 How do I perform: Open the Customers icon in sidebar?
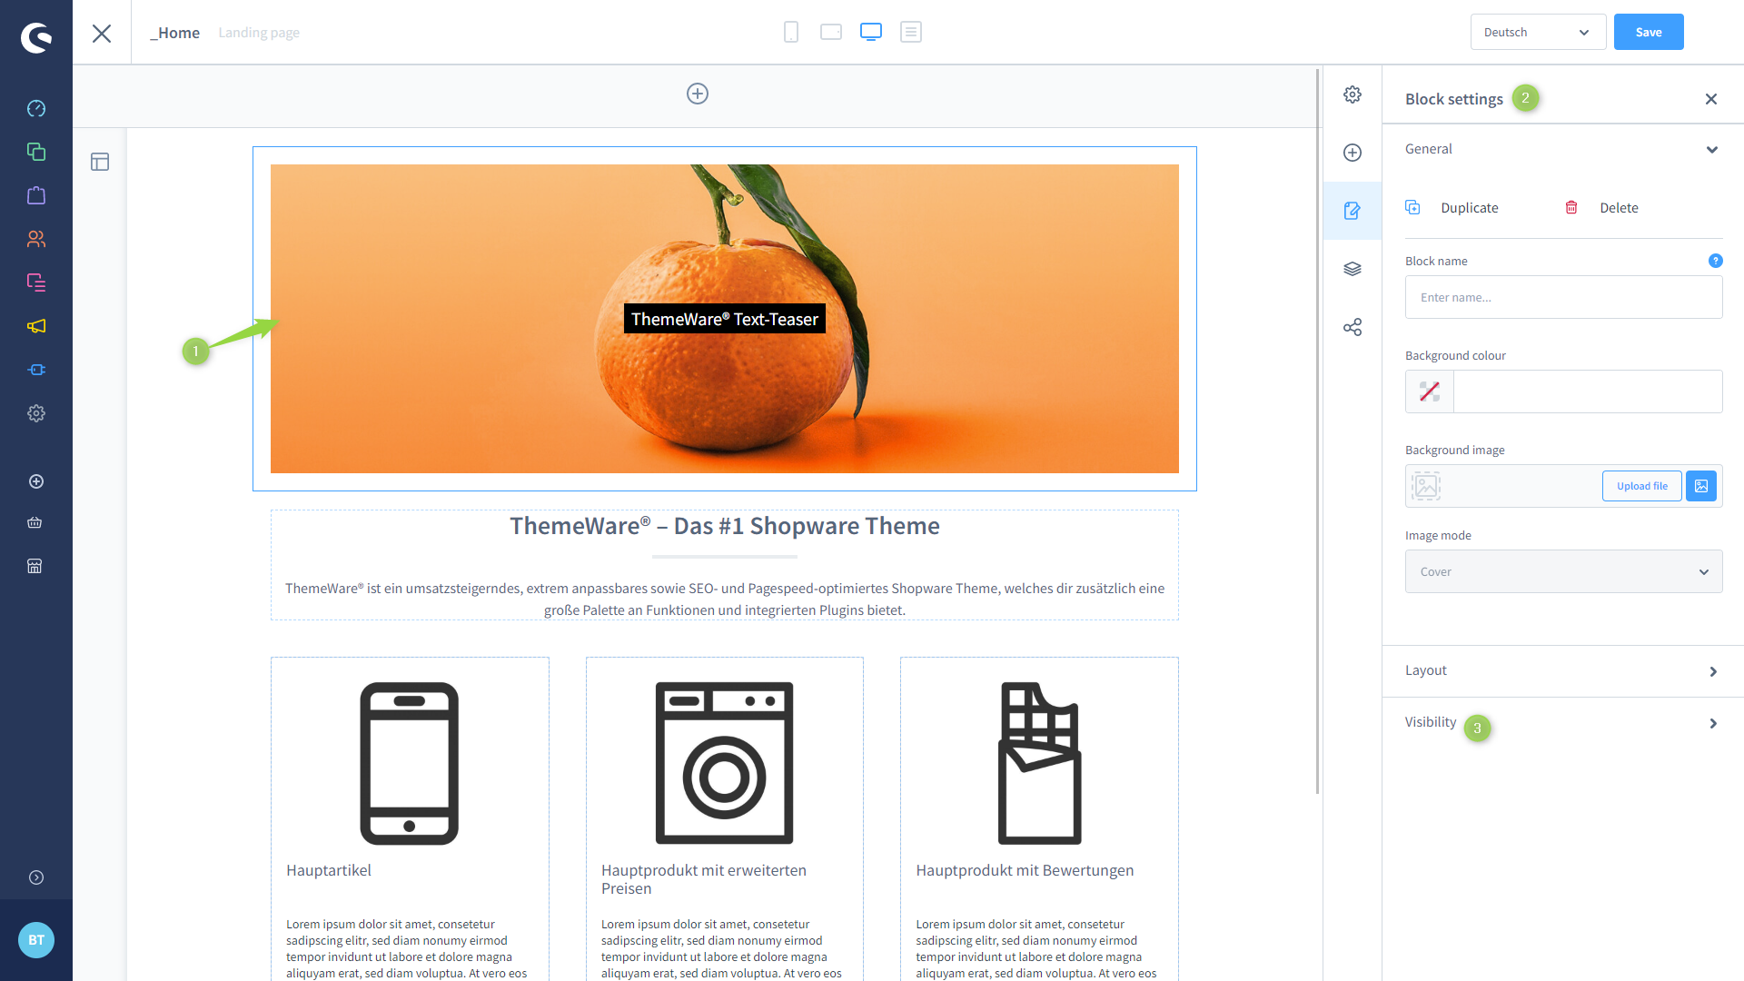pos(36,239)
